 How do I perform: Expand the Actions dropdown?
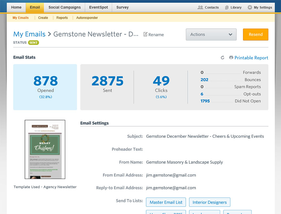click(x=211, y=34)
